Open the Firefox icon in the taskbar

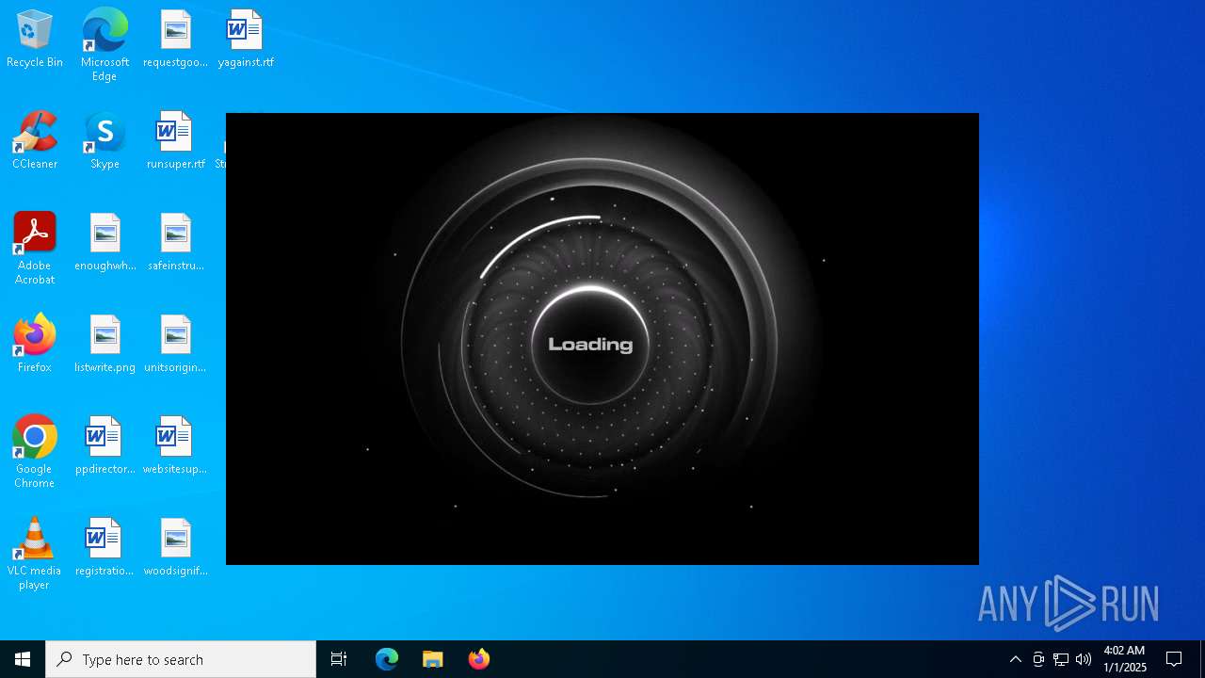[479, 659]
